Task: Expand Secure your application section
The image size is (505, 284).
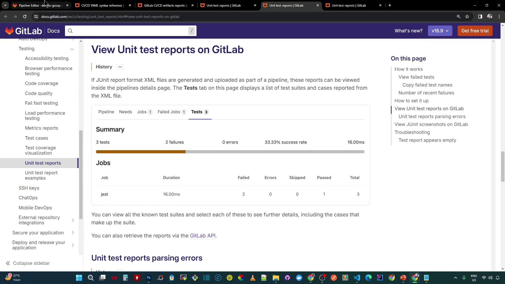Action: pyautogui.click(x=73, y=233)
